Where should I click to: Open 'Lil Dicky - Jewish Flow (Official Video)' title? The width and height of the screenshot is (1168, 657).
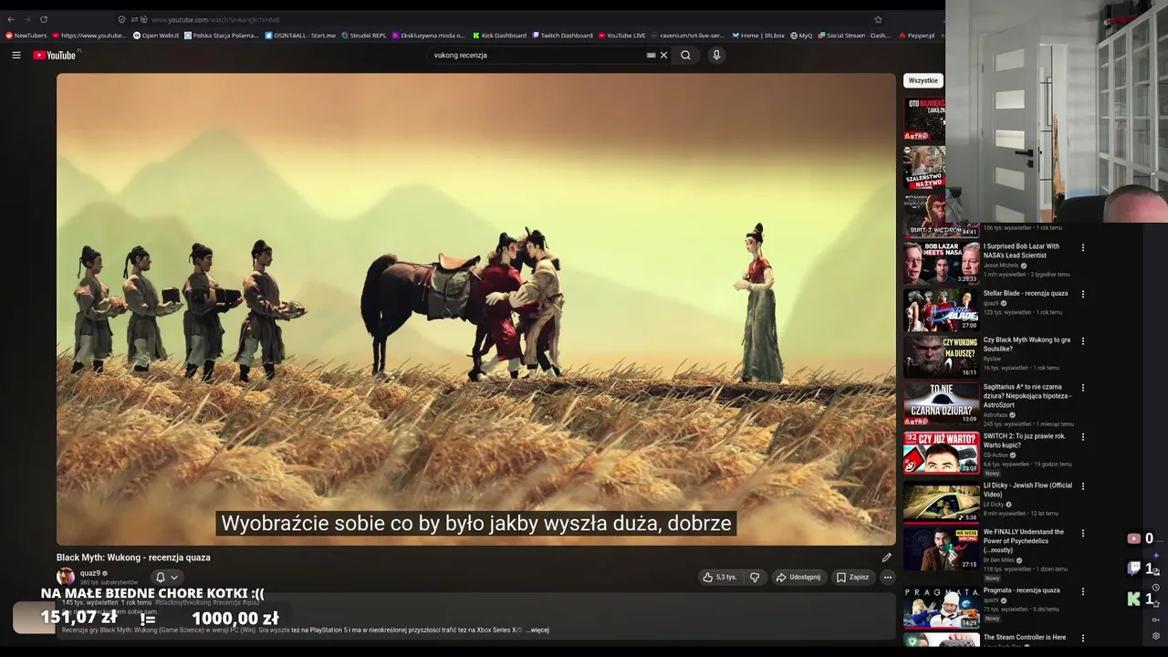pos(1027,490)
